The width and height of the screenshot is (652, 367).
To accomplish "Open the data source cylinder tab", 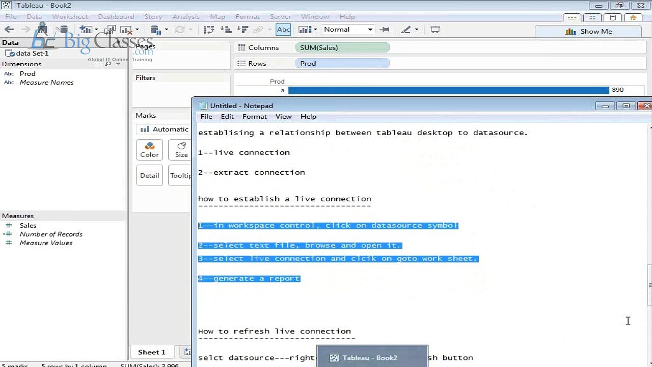I will pos(613,17).
